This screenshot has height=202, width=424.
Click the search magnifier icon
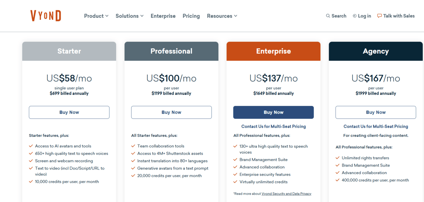click(x=328, y=16)
